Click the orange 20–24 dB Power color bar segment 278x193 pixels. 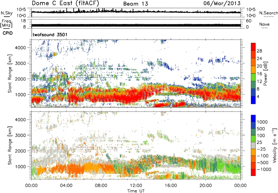point(253,62)
